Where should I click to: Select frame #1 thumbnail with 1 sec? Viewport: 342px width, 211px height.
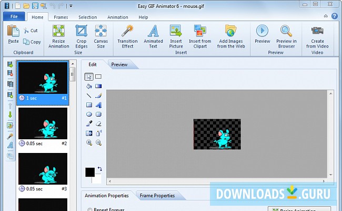pyautogui.click(x=43, y=83)
